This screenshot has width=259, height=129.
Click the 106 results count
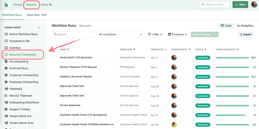pyautogui.click(x=85, y=26)
